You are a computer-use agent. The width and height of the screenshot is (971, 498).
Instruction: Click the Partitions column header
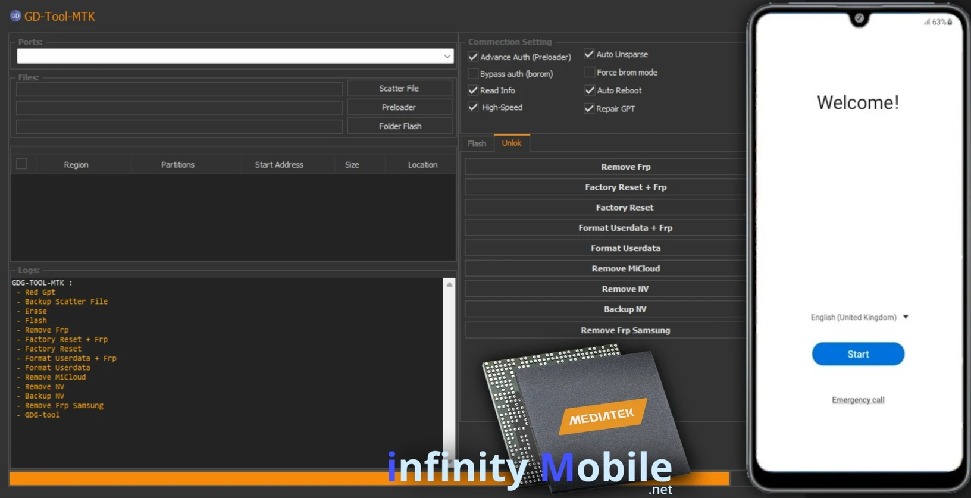[178, 165]
